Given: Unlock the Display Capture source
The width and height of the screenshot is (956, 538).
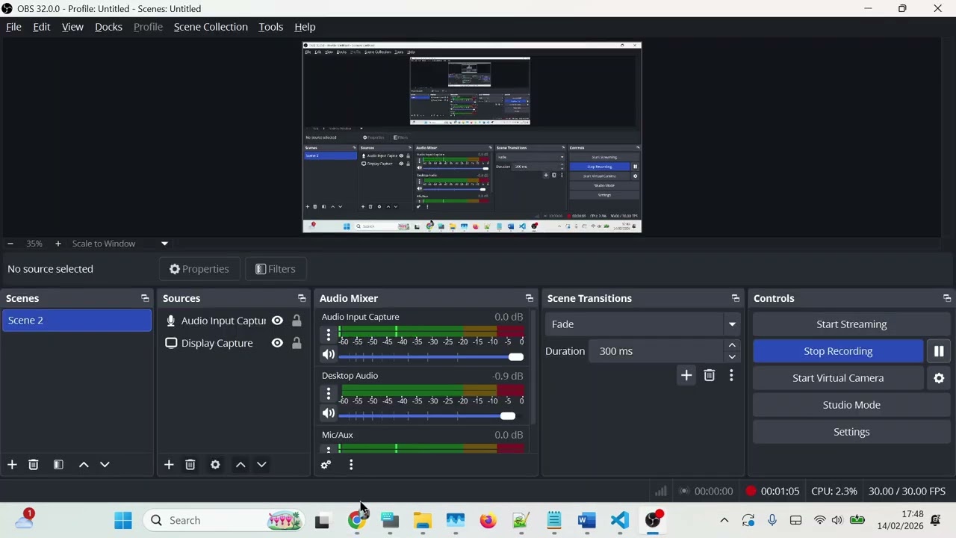Looking at the screenshot, I should tap(297, 343).
